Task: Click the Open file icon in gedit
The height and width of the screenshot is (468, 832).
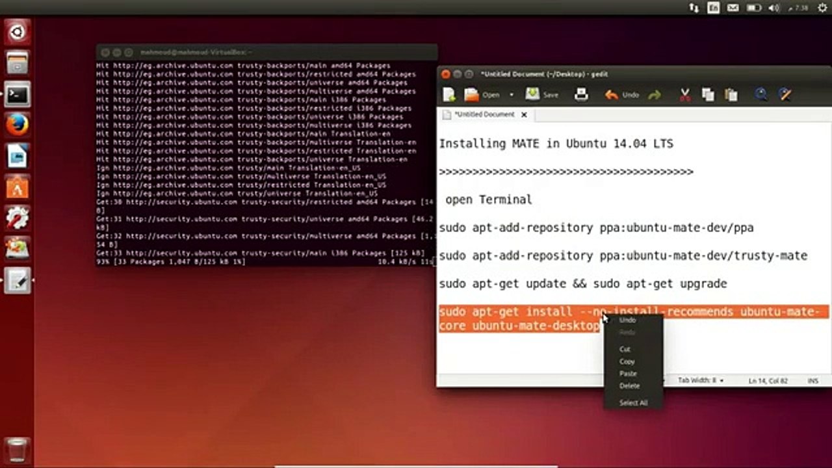Action: pyautogui.click(x=471, y=95)
